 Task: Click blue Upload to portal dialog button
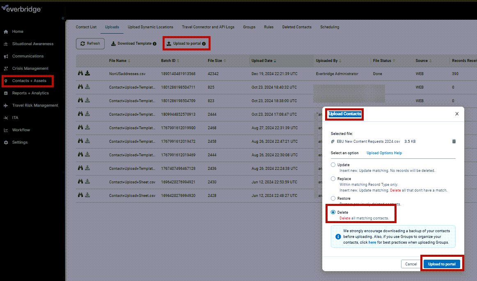click(442, 264)
